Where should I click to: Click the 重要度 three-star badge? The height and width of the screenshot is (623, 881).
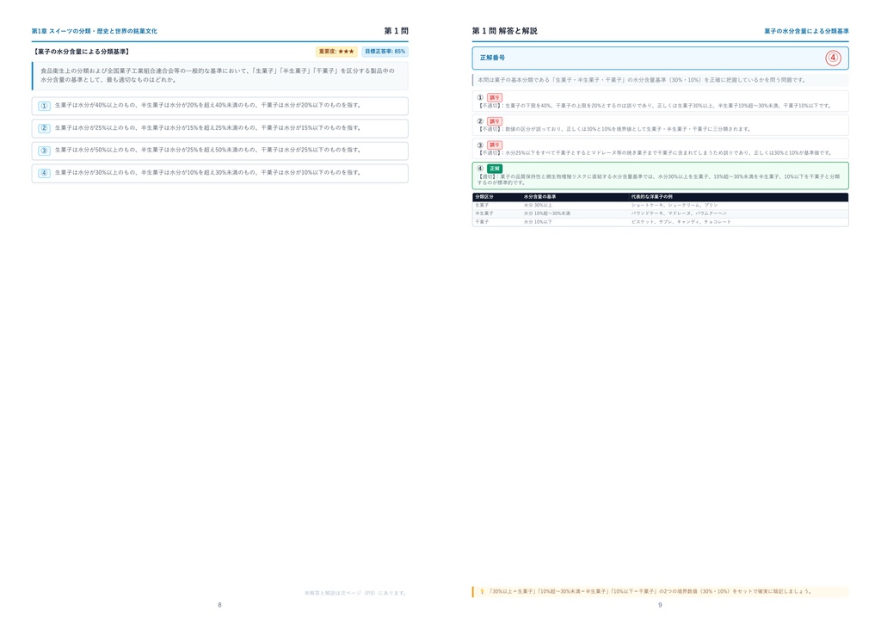point(336,52)
